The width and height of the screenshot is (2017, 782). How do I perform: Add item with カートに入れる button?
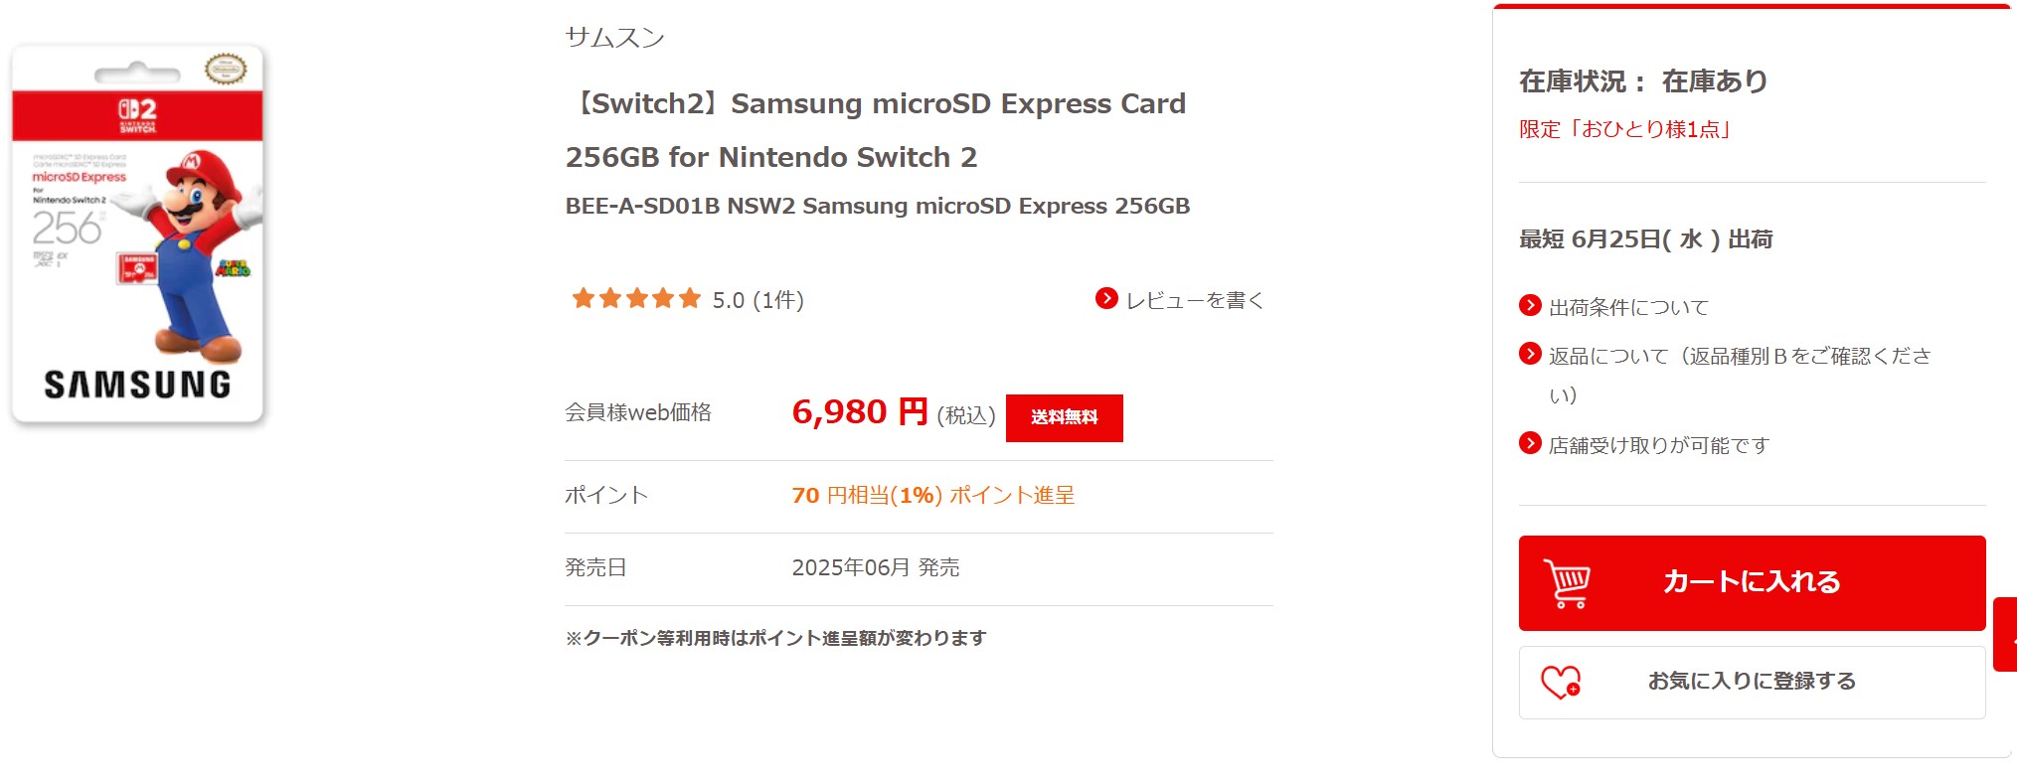tap(1751, 582)
